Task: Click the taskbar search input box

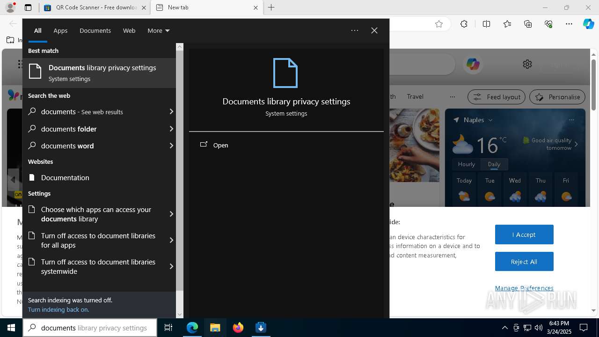Action: click(89, 328)
